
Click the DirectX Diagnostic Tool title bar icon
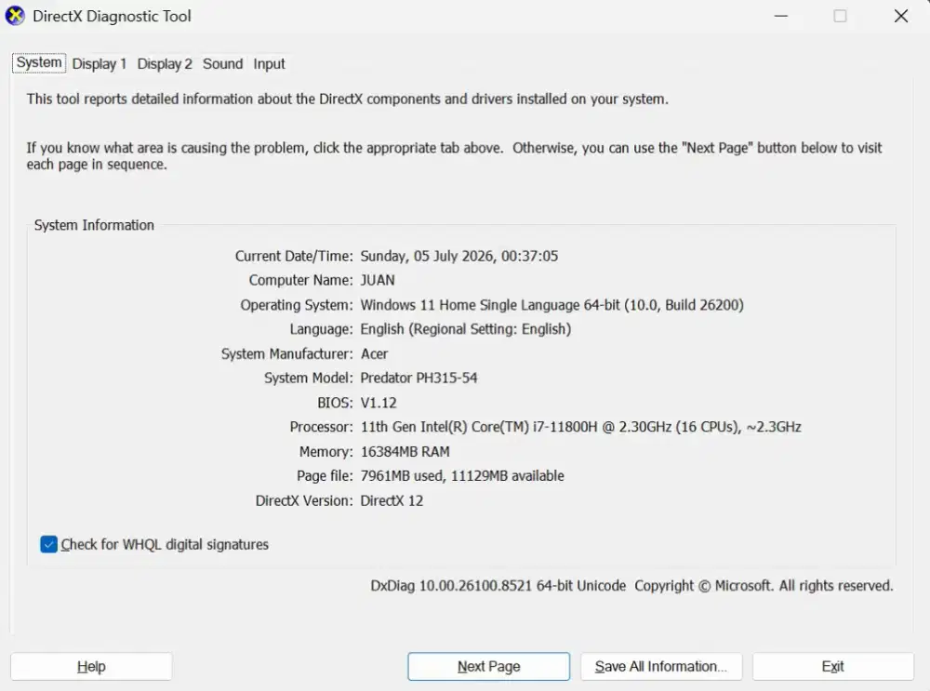pyautogui.click(x=15, y=16)
